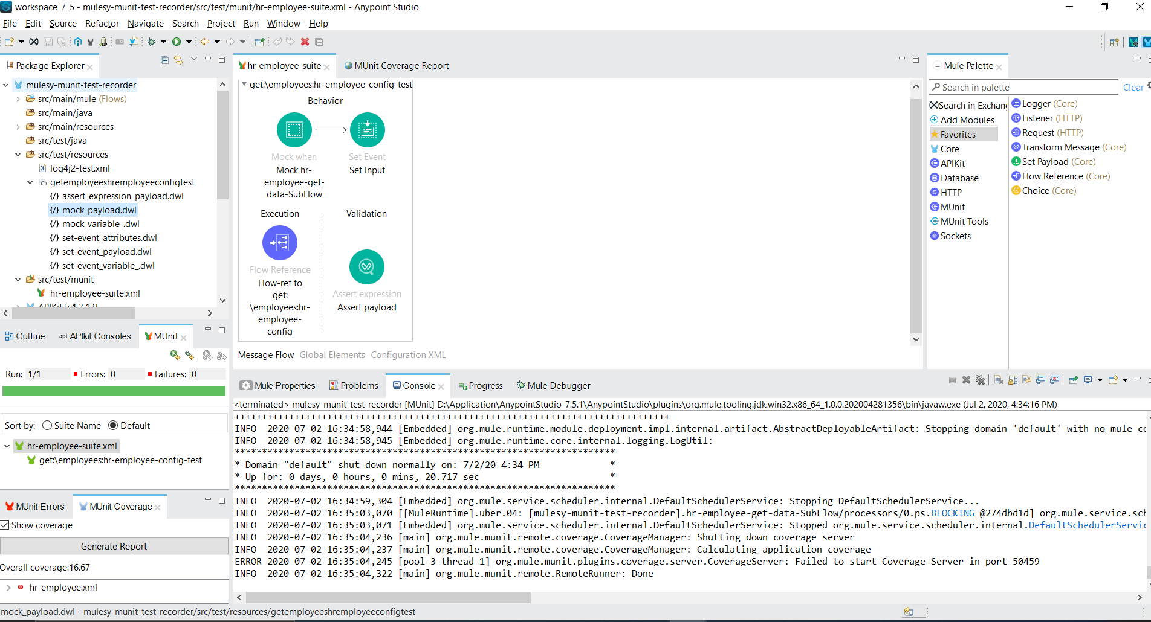Open the Configuration XML editor view
Image resolution: width=1151 pixels, height=622 pixels.
point(408,355)
